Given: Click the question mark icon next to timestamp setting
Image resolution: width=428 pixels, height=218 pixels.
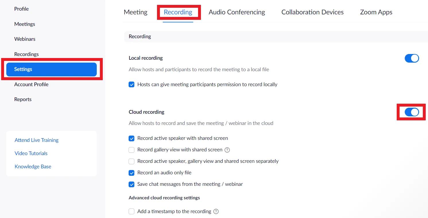Looking at the screenshot, I should tap(216, 211).
